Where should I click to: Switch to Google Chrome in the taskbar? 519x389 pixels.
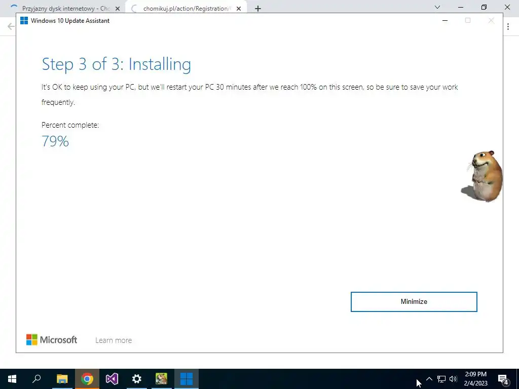(x=87, y=379)
